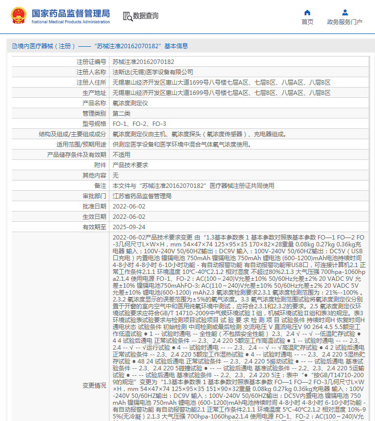Select the 管理类别 label

[94, 114]
